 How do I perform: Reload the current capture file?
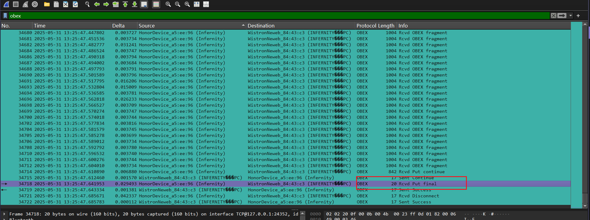[x=75, y=4]
